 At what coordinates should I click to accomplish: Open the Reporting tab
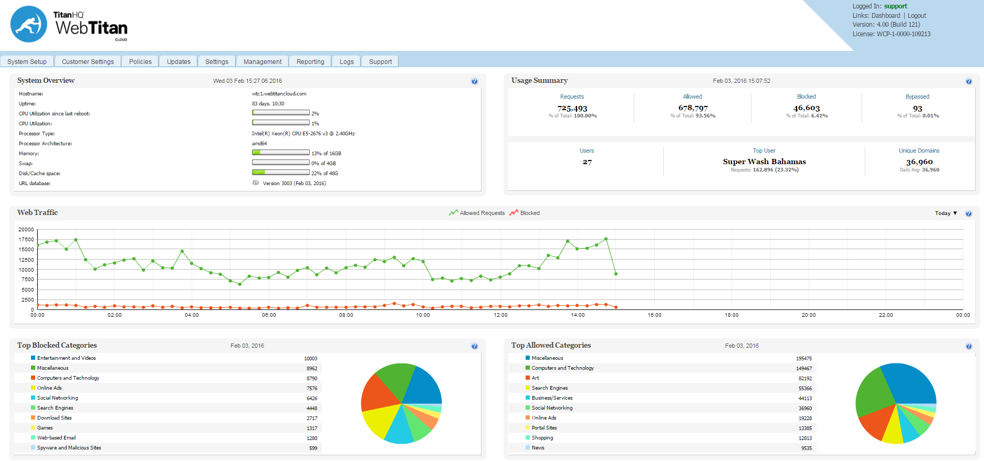point(310,62)
